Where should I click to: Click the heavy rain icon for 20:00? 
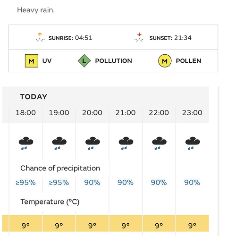click(92, 143)
